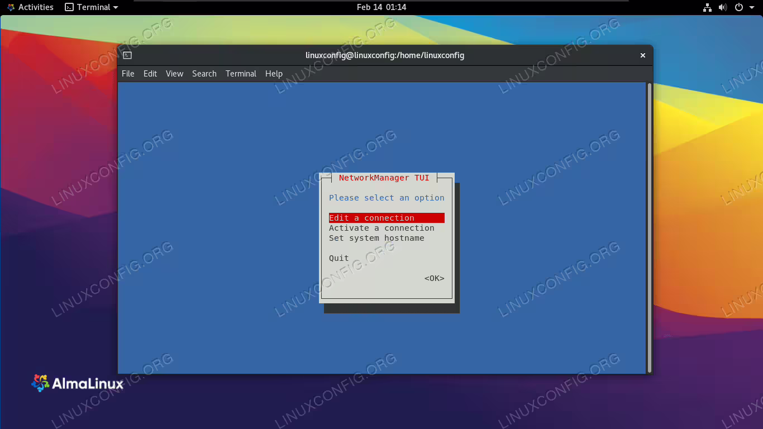The height and width of the screenshot is (429, 763).
Task: Open the Activities overview
Action: coord(30,7)
